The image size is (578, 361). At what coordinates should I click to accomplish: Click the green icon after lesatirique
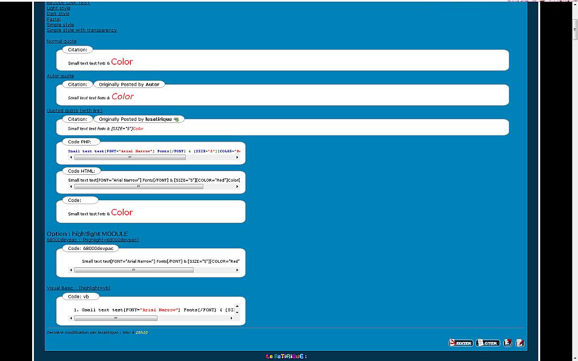point(177,120)
